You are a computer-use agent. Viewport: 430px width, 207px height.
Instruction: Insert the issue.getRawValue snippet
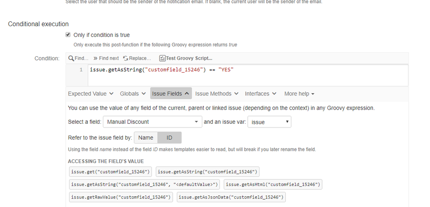click(121, 197)
